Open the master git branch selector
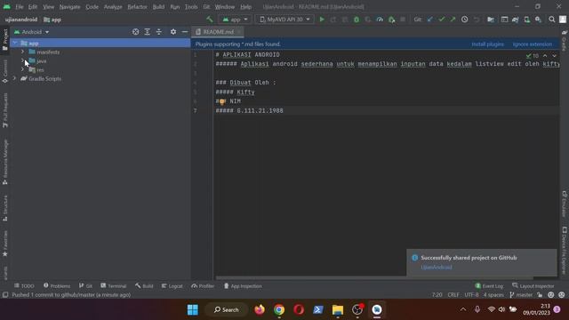The height and width of the screenshot is (320, 569). (521, 295)
